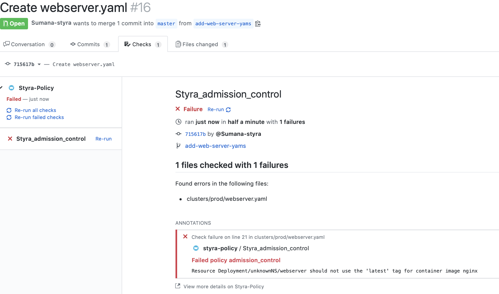Switch to the Commits tab

[x=90, y=44]
